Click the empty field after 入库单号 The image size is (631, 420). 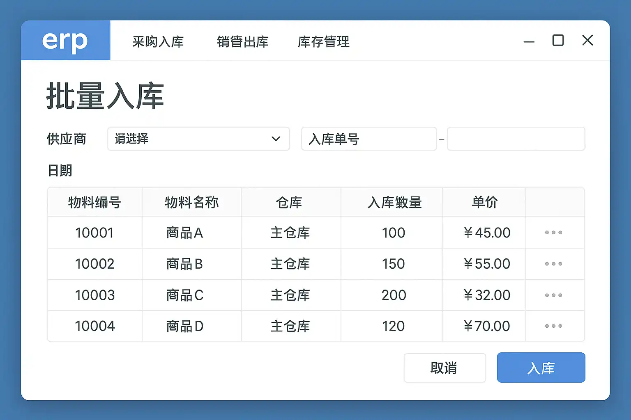[516, 139]
